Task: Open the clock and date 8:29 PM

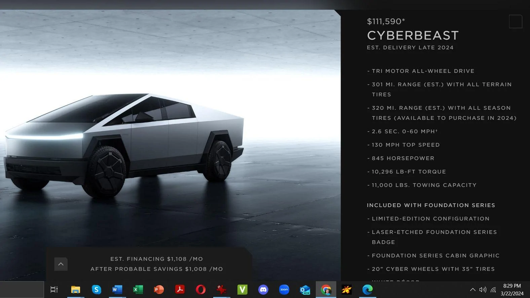Action: click(512, 290)
